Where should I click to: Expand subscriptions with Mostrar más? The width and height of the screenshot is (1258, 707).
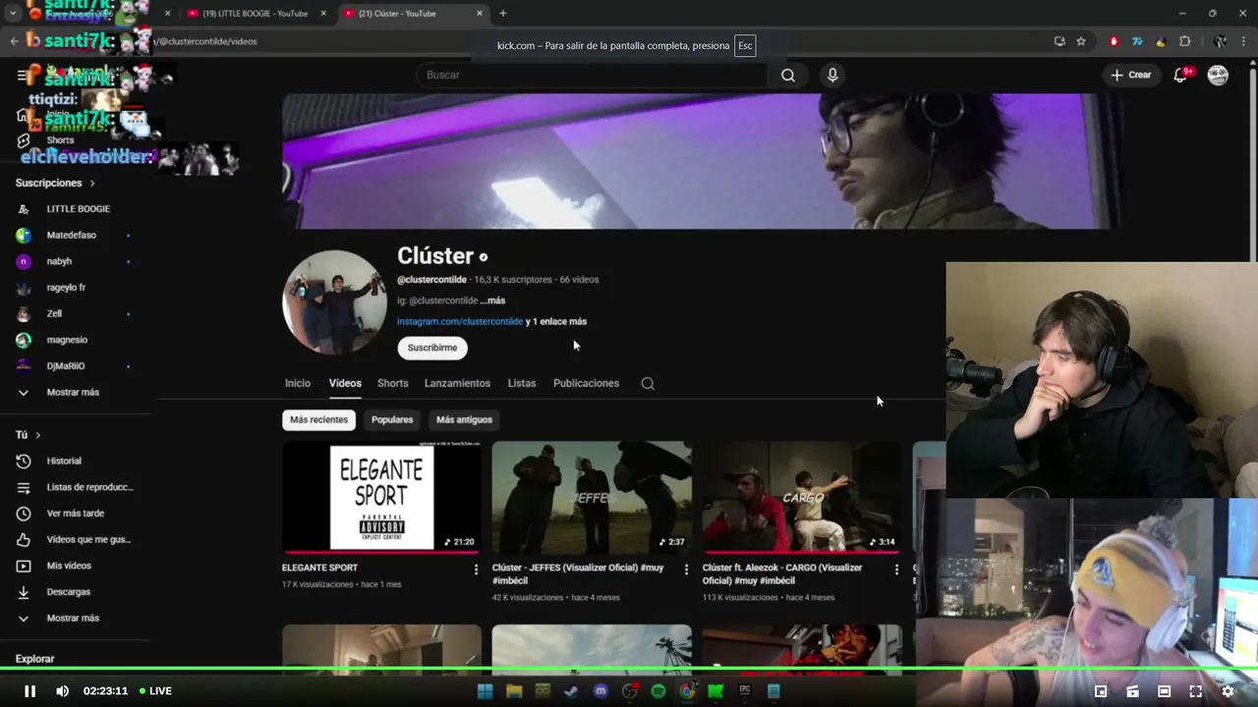click(75, 392)
